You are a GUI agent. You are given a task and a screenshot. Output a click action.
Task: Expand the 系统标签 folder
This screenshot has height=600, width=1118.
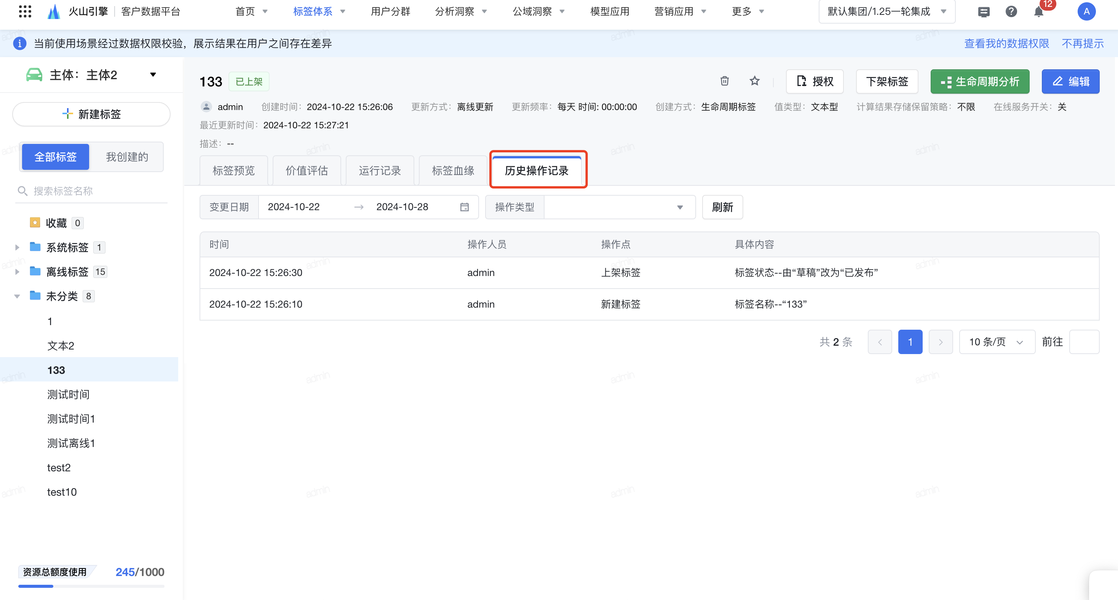[x=17, y=247]
